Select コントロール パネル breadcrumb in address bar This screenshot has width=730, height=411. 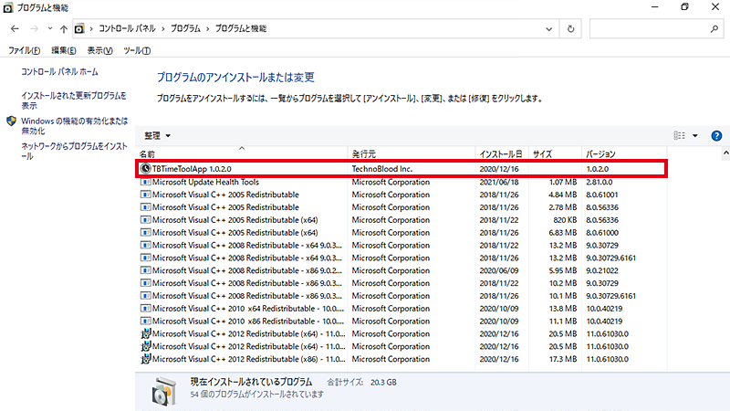tap(127, 28)
